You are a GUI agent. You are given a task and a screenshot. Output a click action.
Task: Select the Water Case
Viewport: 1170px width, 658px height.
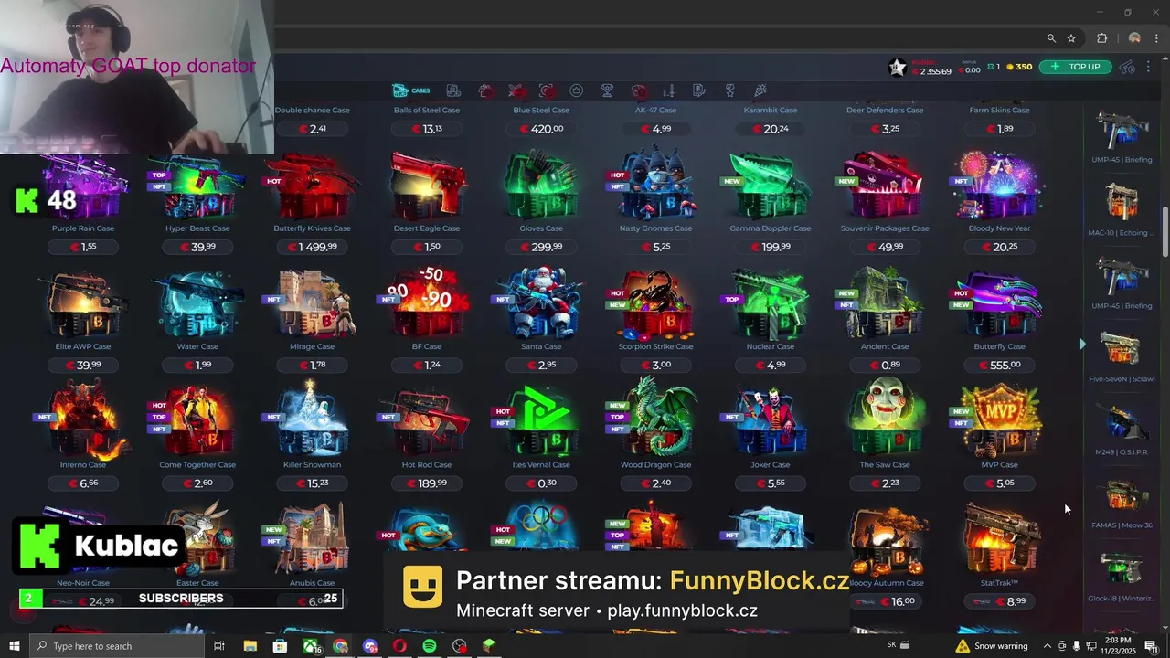[x=197, y=306]
